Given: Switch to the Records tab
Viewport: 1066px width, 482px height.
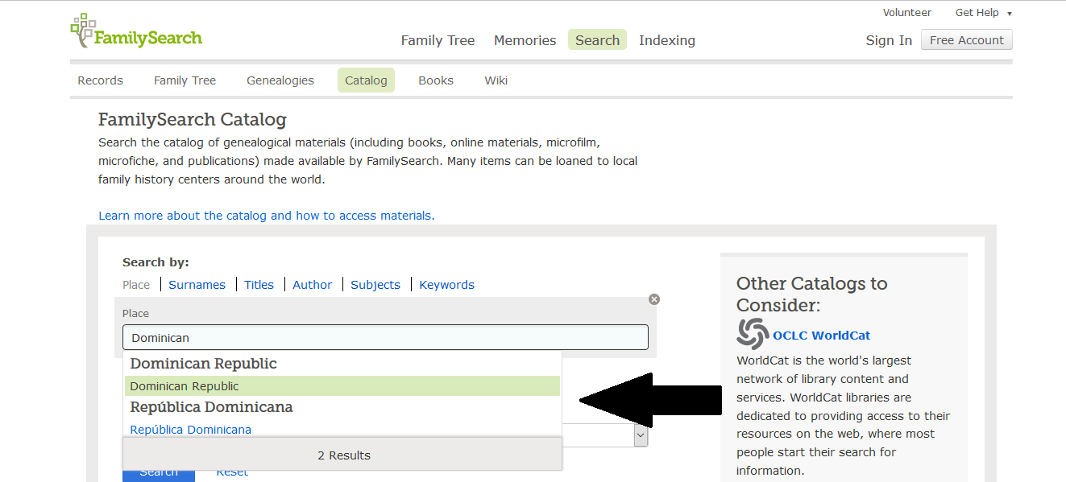Looking at the screenshot, I should pos(100,80).
